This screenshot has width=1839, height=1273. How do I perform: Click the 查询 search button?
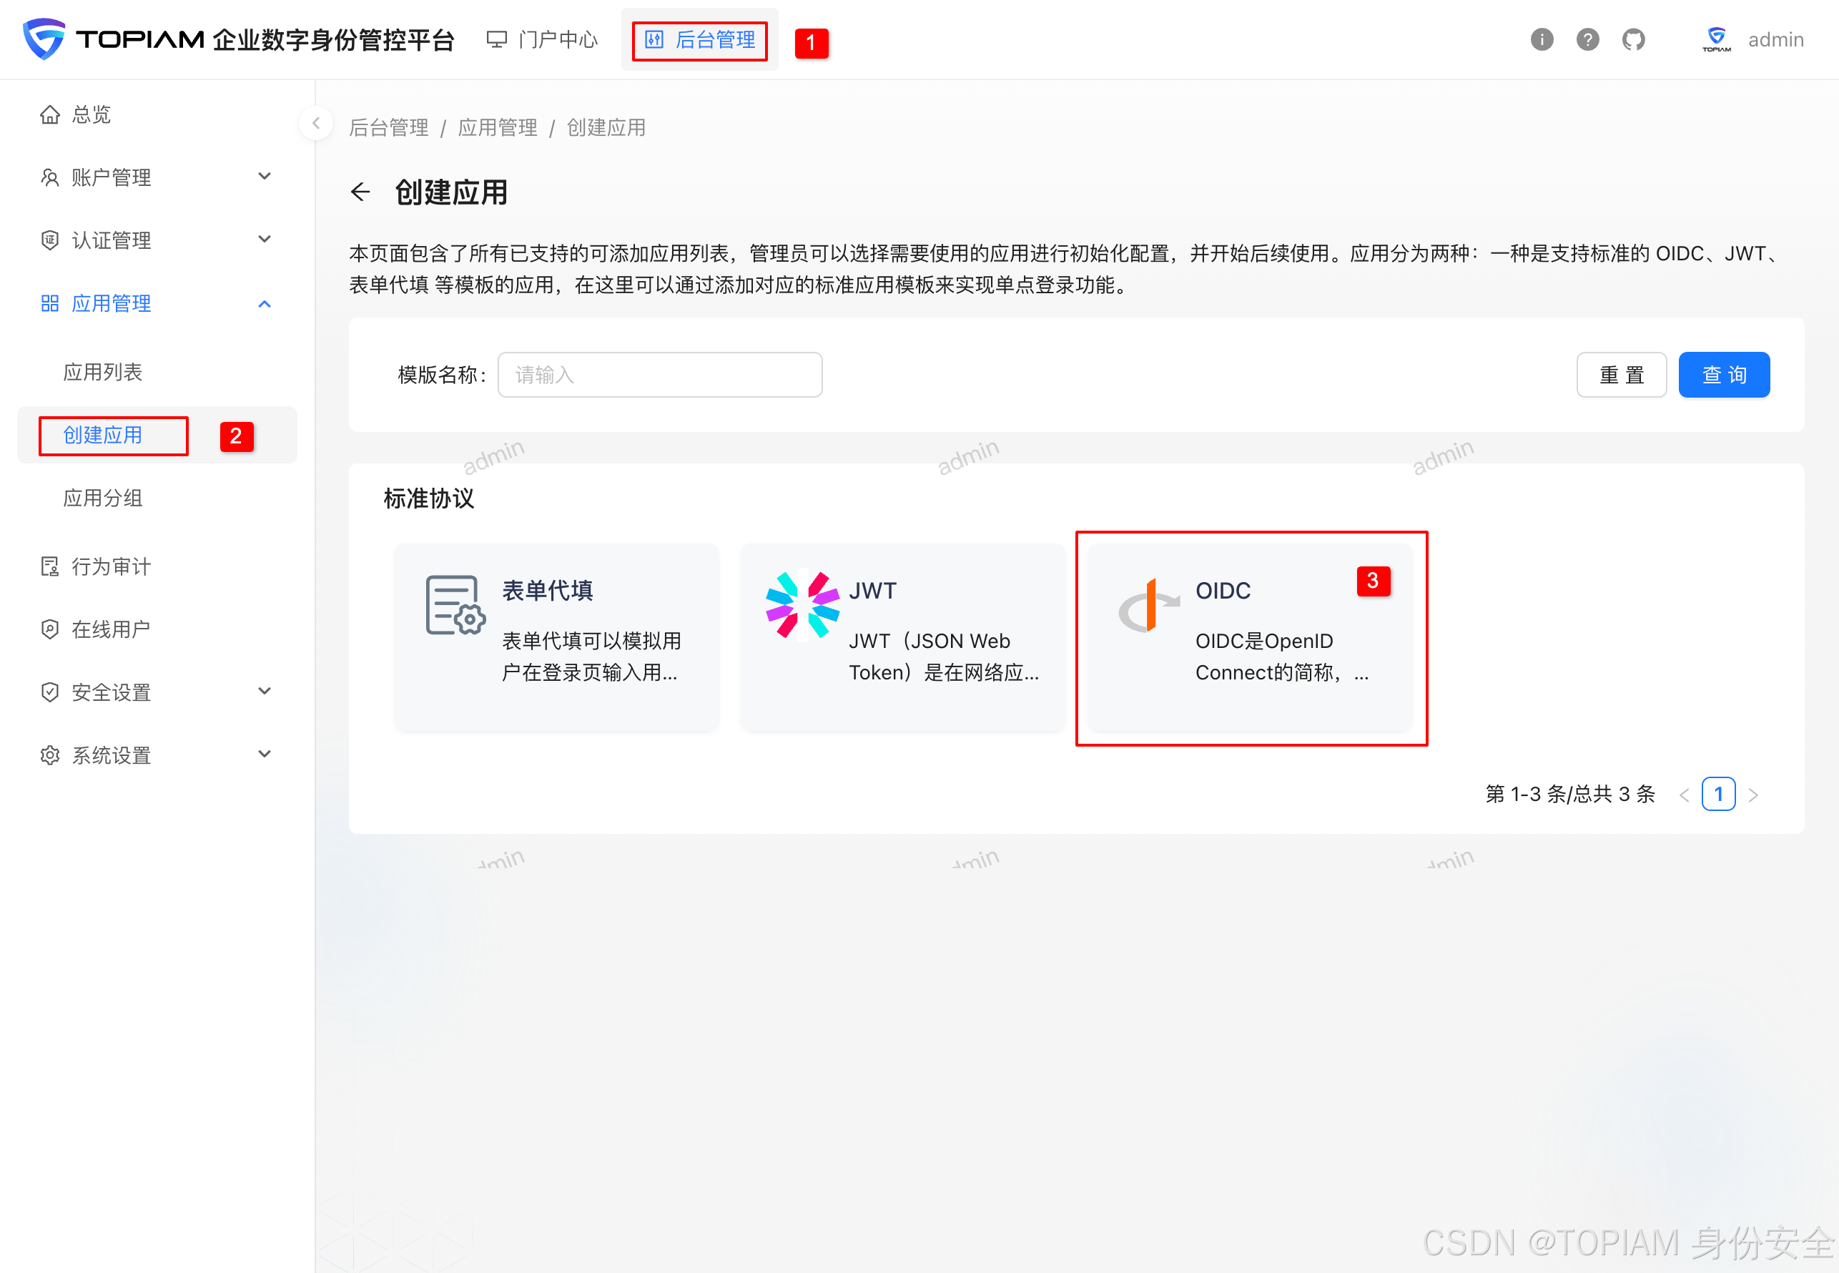pos(1723,375)
